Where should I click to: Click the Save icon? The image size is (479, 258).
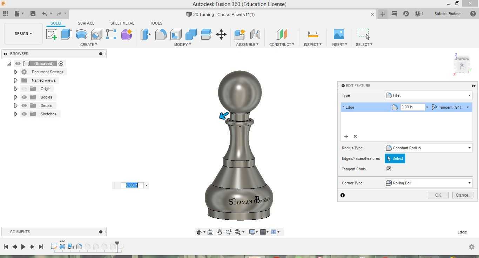coord(33,14)
